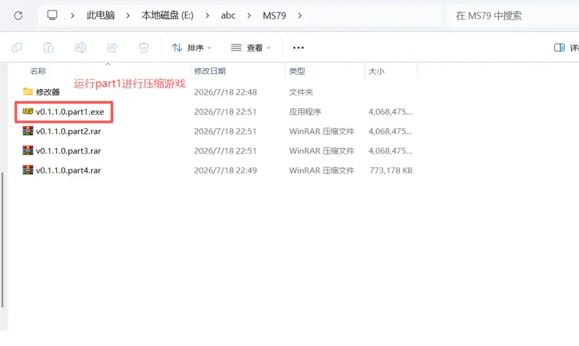Open the three-dot more options menu
The height and width of the screenshot is (346, 579).
click(299, 47)
